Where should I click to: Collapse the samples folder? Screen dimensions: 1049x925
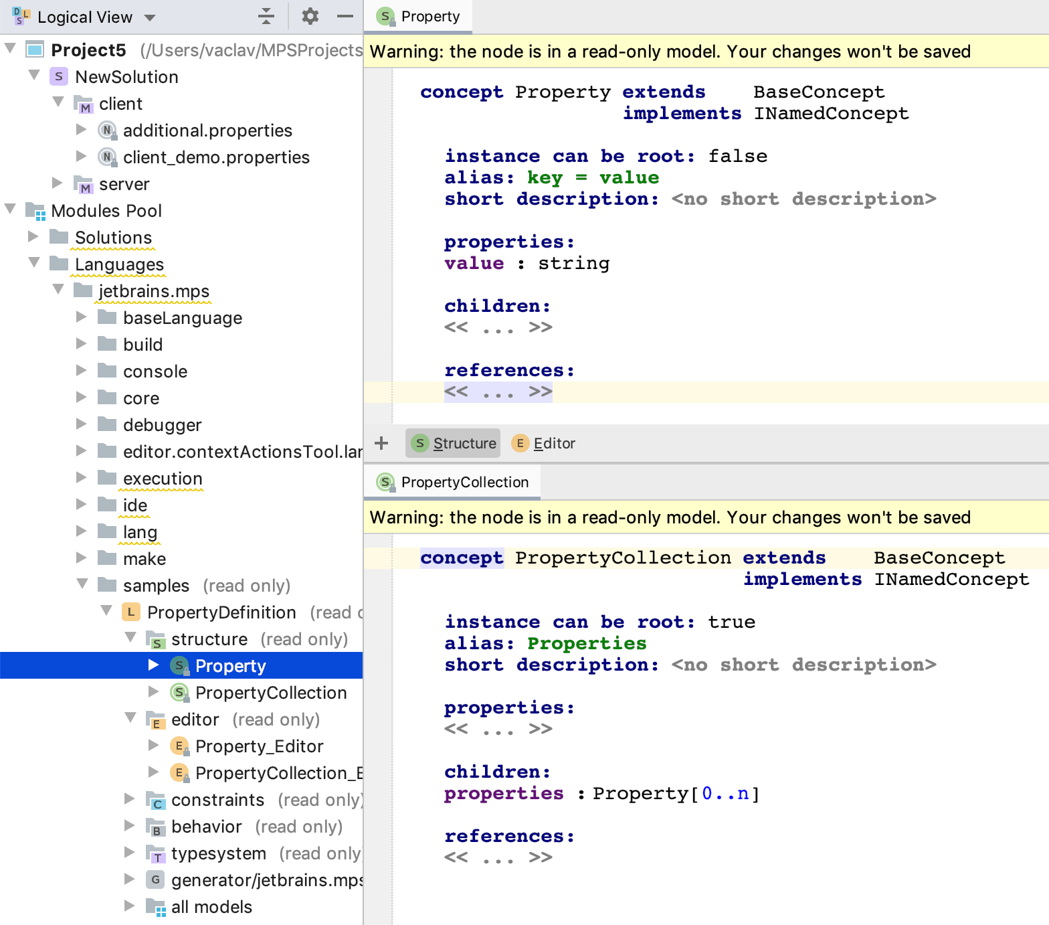(x=82, y=584)
